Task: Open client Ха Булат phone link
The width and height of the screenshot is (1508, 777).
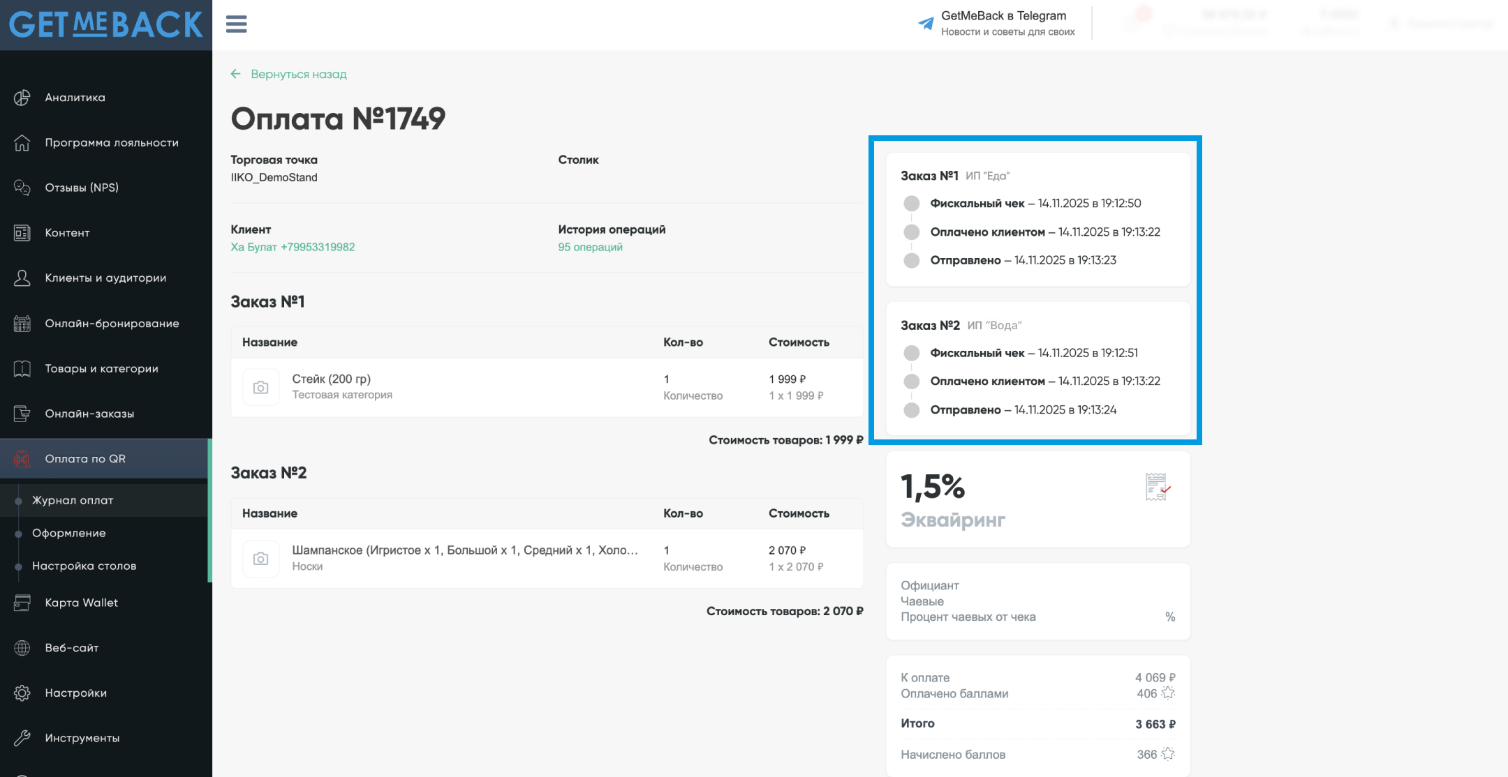Action: click(x=293, y=247)
